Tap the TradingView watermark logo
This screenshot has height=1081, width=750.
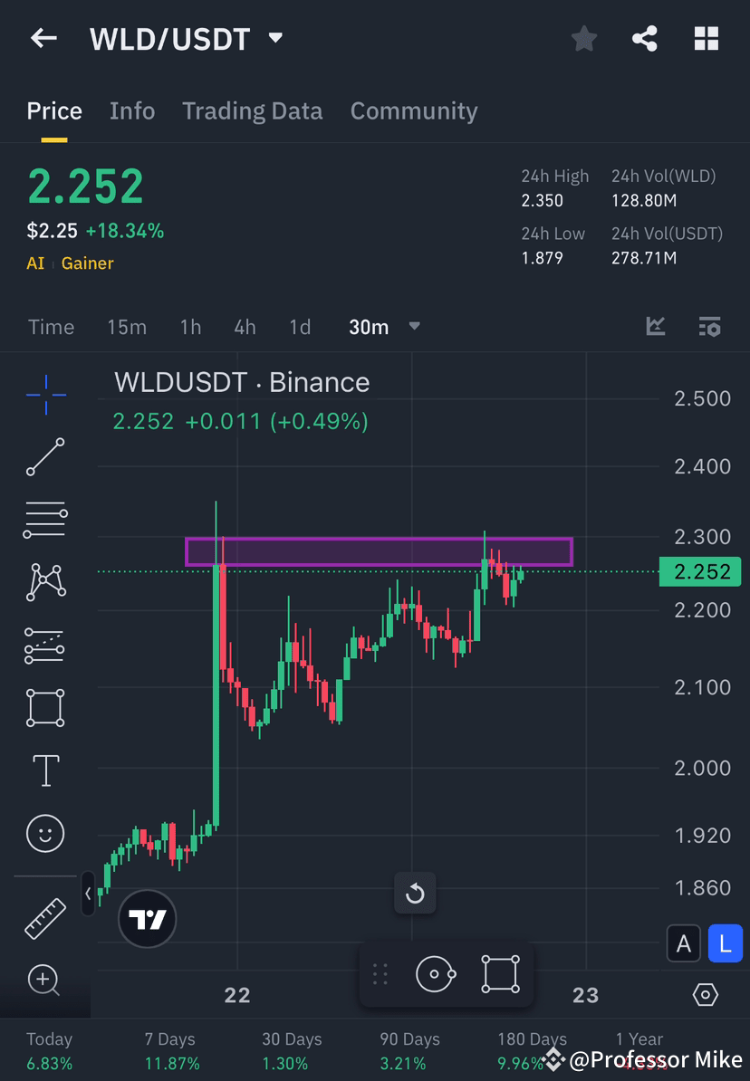tap(147, 919)
